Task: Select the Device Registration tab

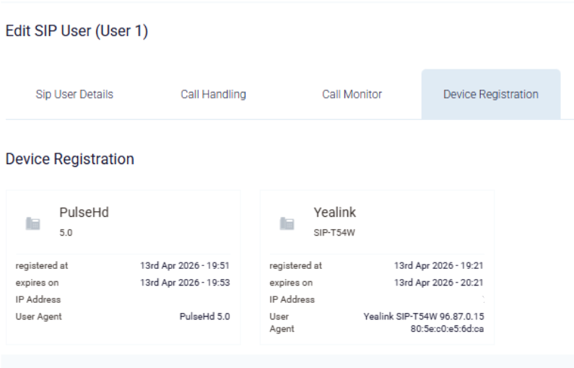Action: (491, 94)
